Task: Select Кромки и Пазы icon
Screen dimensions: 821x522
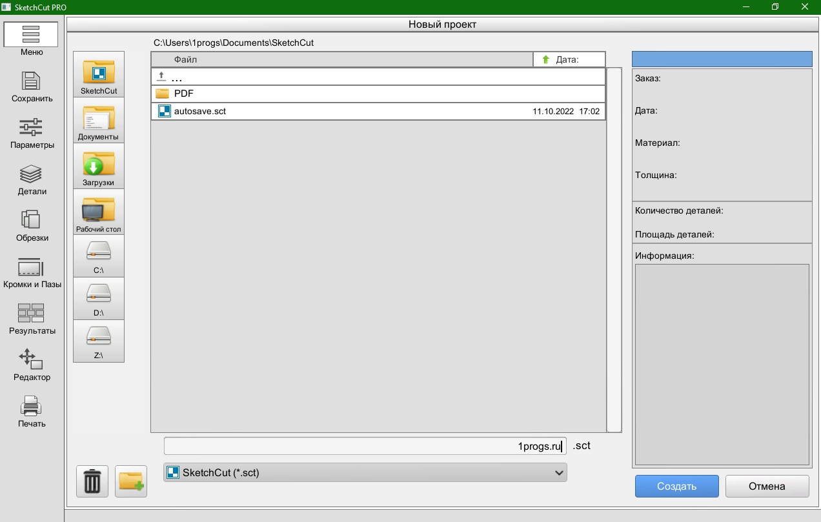Action: click(31, 266)
